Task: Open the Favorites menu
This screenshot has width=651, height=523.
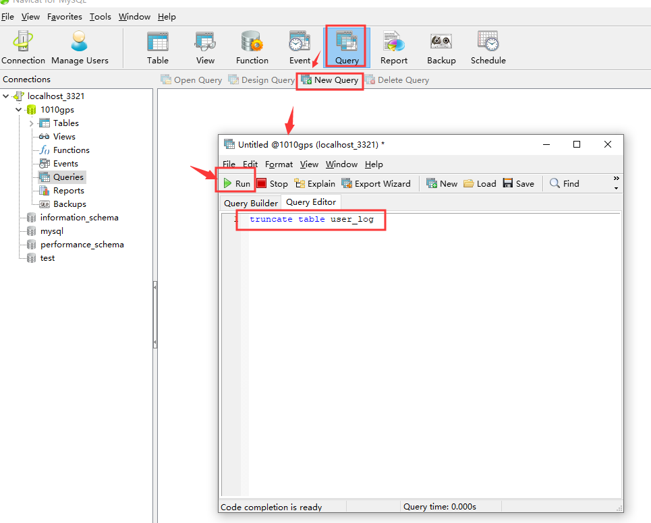Action: click(x=64, y=17)
